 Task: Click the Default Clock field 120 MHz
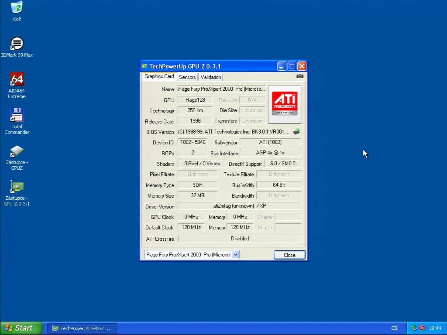click(191, 228)
